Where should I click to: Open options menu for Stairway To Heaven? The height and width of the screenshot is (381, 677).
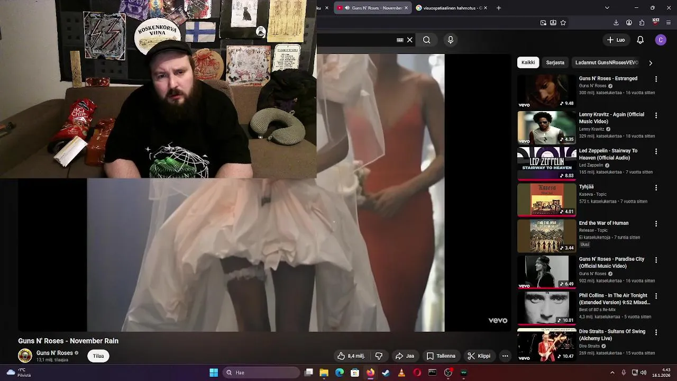(x=656, y=151)
